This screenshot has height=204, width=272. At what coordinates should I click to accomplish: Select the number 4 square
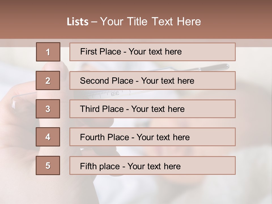tap(48, 137)
